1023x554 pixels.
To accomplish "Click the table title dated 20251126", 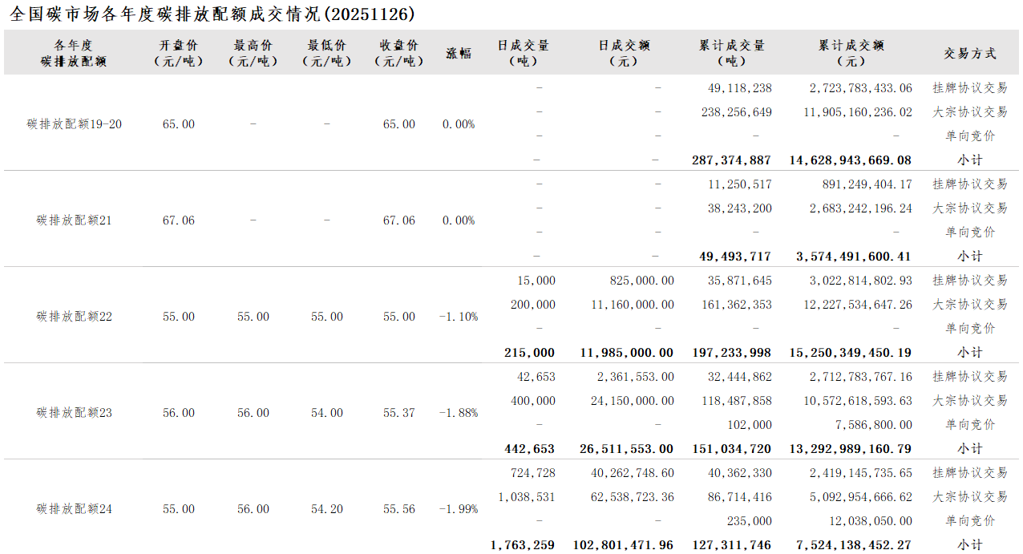I will tap(212, 14).
